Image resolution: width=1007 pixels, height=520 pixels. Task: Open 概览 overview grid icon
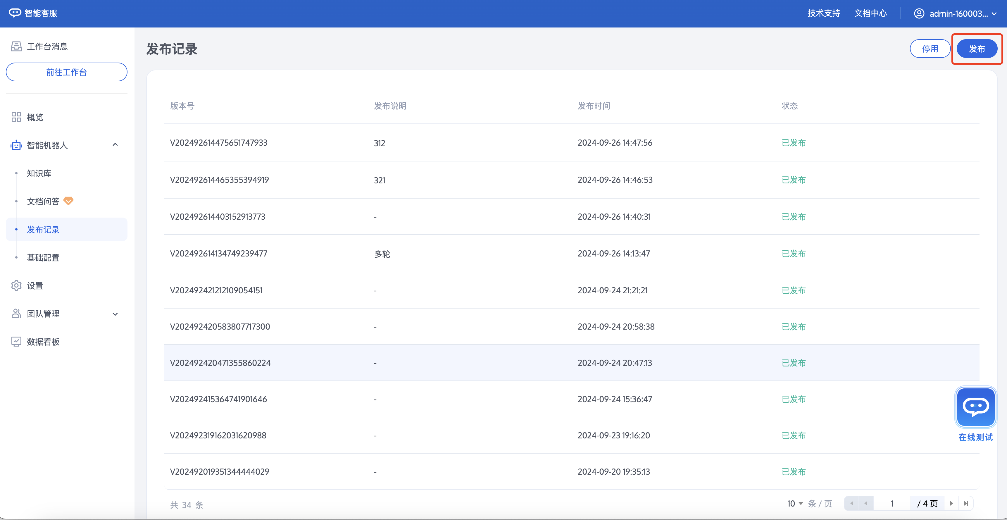tap(16, 117)
